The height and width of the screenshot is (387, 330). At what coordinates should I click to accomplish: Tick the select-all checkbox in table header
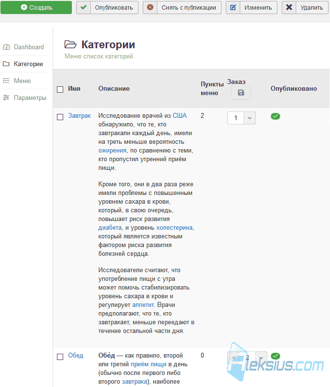click(x=60, y=89)
